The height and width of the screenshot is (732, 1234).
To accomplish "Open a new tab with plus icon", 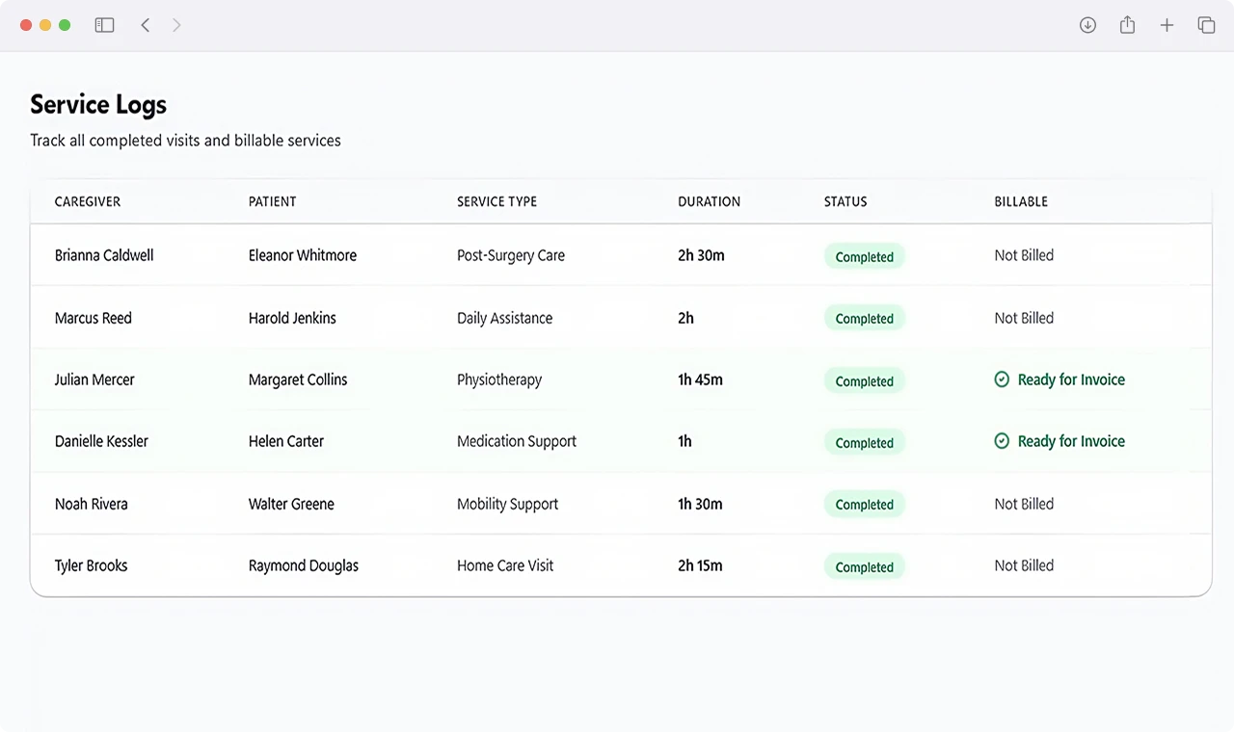I will coord(1167,25).
